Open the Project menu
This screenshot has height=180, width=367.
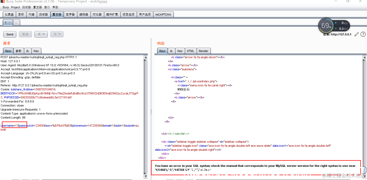pos(16,7)
